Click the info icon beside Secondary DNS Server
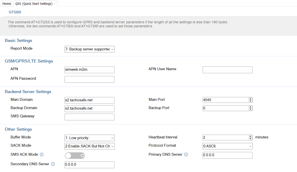The image size is (297, 172). point(53,164)
